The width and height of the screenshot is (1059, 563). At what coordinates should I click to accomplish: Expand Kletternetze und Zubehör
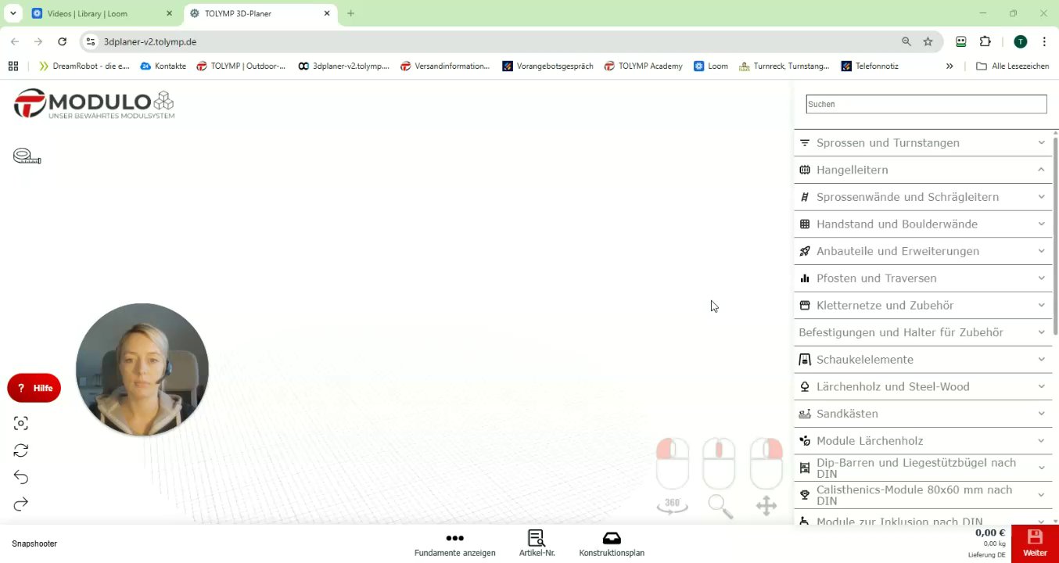click(922, 306)
